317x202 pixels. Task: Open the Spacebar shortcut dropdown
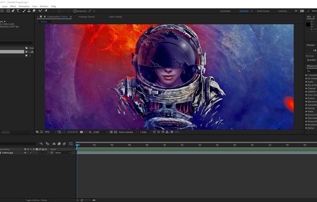click(x=311, y=60)
